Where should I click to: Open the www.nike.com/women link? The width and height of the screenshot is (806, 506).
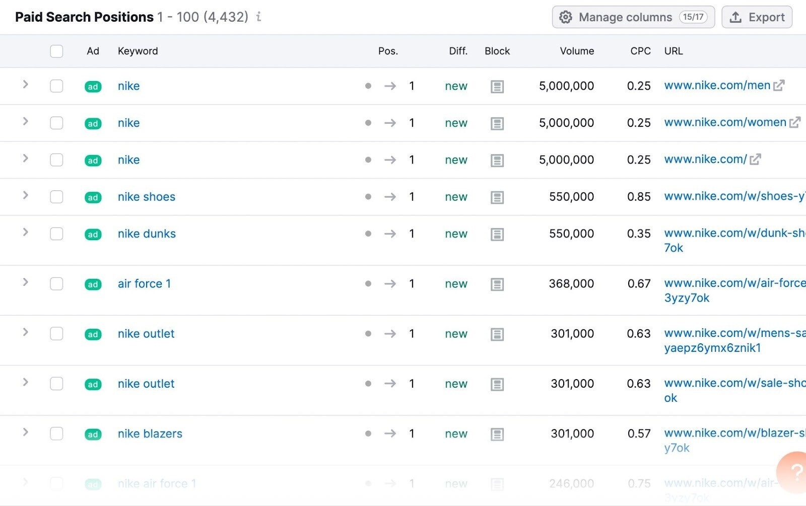(x=724, y=122)
